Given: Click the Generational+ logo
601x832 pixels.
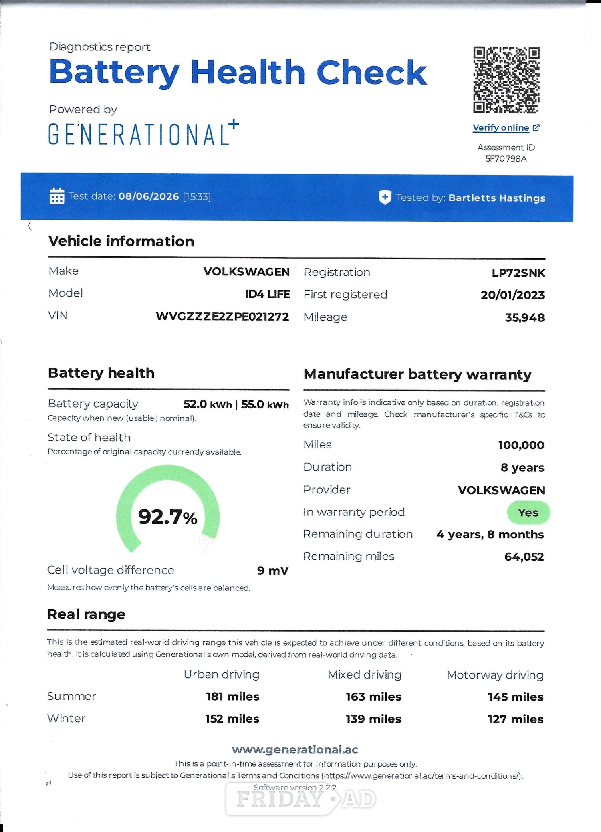Looking at the screenshot, I should (x=143, y=133).
